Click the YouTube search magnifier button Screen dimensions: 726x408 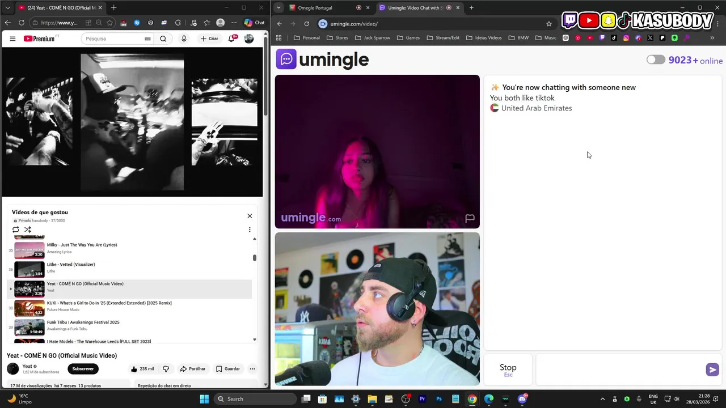tap(163, 39)
